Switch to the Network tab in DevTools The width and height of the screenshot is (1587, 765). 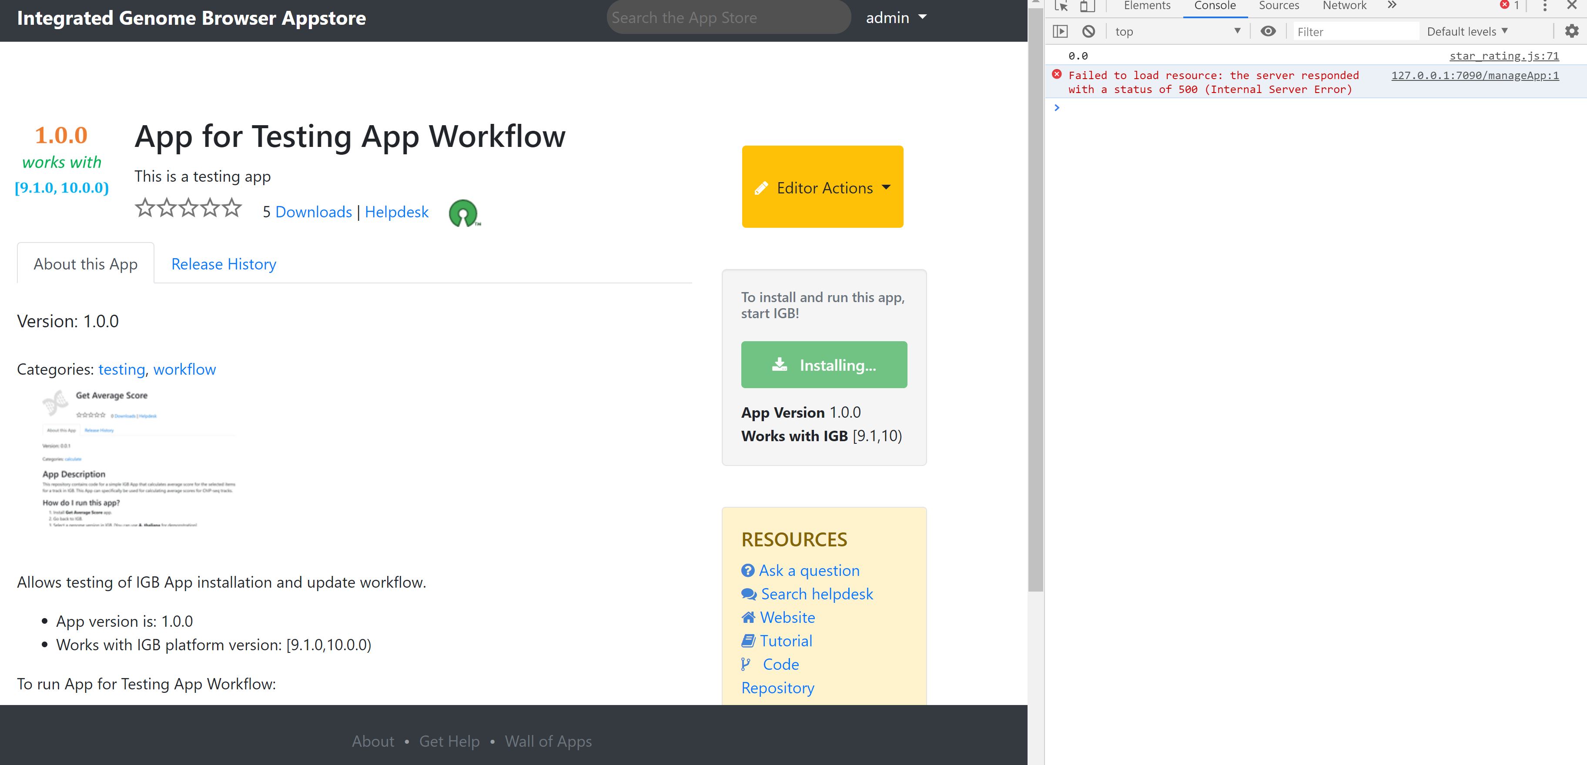[1344, 6]
